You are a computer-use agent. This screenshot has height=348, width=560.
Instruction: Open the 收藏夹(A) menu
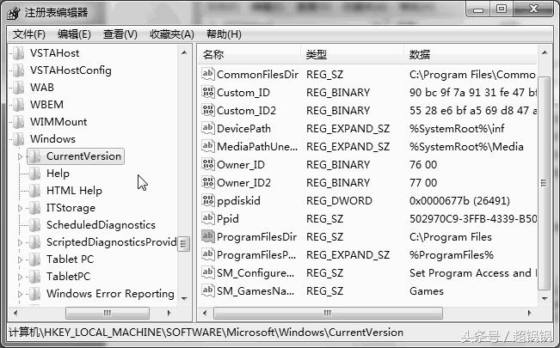tap(172, 34)
